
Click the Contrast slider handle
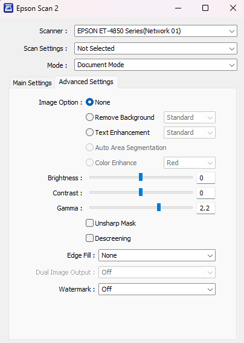coord(141,192)
